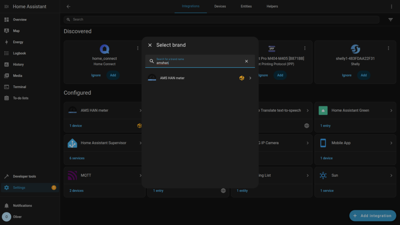Add the IPP printer integration
Image resolution: width=400 pixels, height=225 pixels.
[x=280, y=75]
